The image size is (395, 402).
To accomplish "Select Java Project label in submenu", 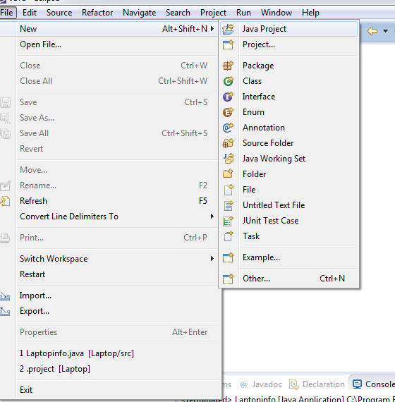I will (x=265, y=29).
